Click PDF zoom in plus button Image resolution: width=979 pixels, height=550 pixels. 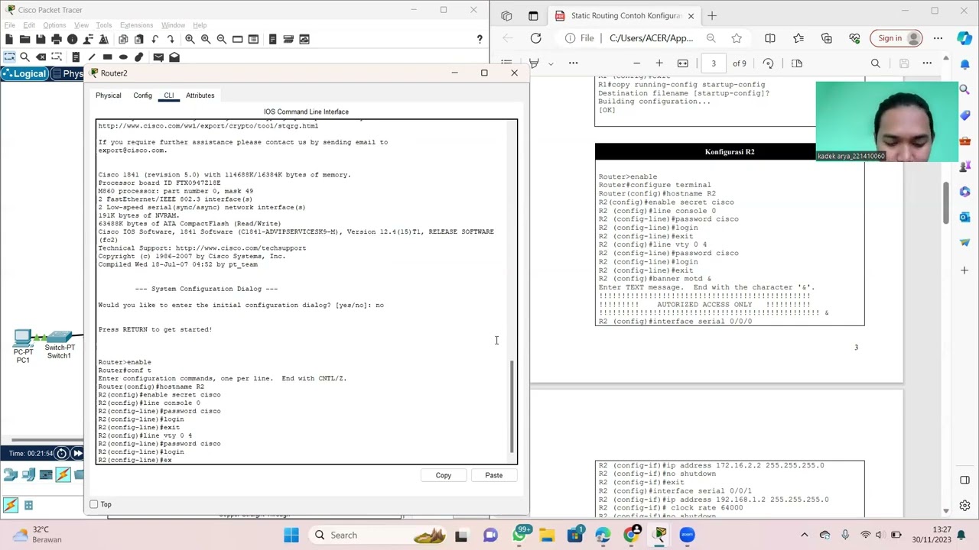click(x=659, y=63)
